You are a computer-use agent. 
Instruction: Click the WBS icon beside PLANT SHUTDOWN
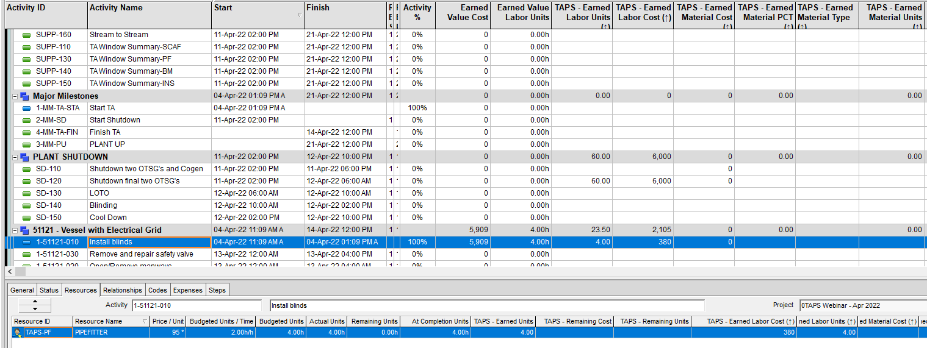pyautogui.click(x=24, y=157)
